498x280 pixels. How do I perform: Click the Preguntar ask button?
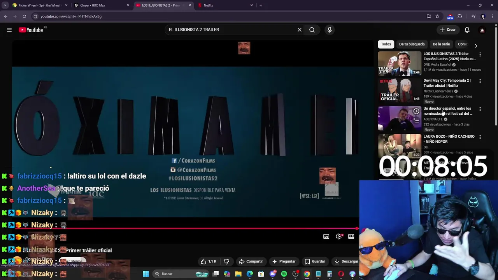point(284,261)
